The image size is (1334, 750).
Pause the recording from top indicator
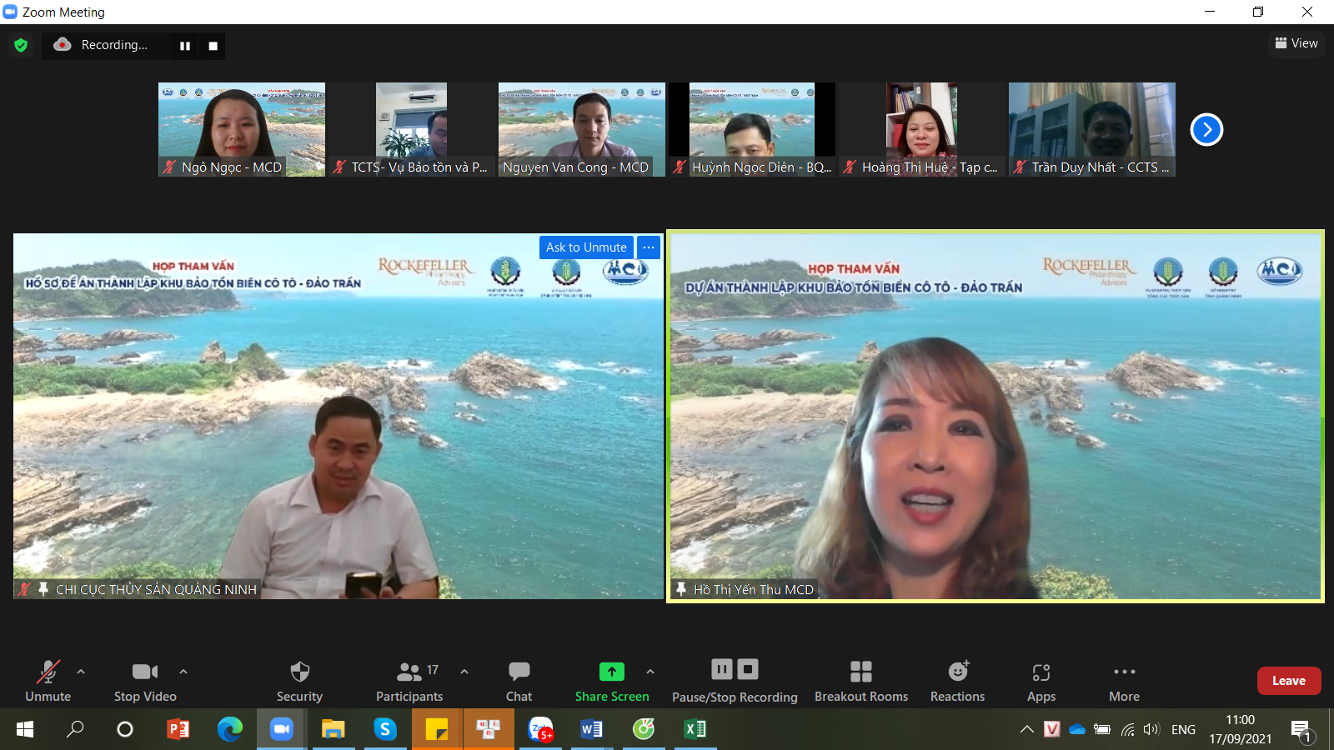(185, 46)
